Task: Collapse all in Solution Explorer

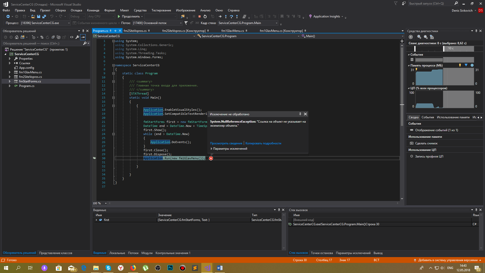Action: [53, 37]
